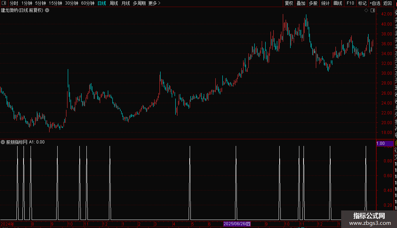
Task: Switch to 分时 chart tab
Action: point(14,3)
